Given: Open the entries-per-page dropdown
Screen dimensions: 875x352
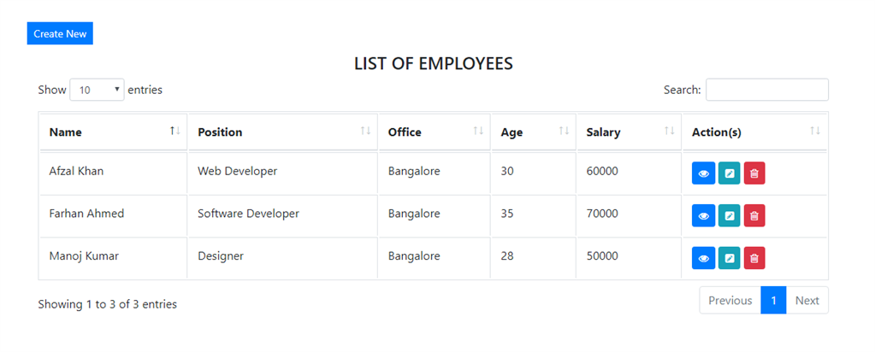Looking at the screenshot, I should [x=97, y=90].
